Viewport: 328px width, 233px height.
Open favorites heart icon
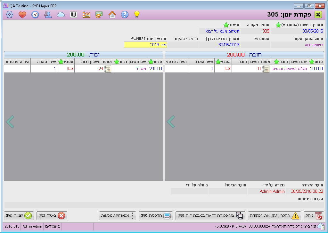pos(22,15)
